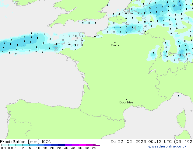This screenshot has width=193, height=149.
Task: Pick the 0.5–1 mm legend swatch
Action: [x=12, y=145]
